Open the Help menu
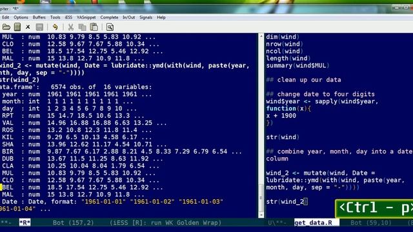The height and width of the screenshot is (232, 413). click(161, 17)
